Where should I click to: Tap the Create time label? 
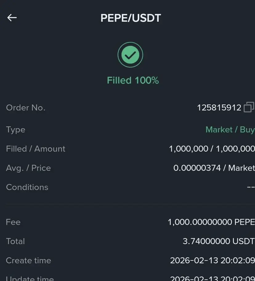tap(28, 260)
